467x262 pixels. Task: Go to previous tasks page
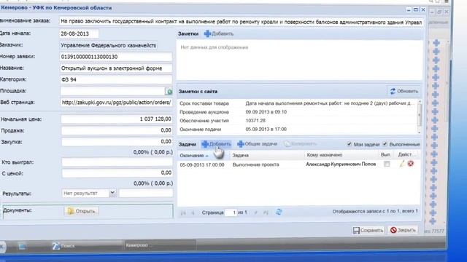coord(193,213)
